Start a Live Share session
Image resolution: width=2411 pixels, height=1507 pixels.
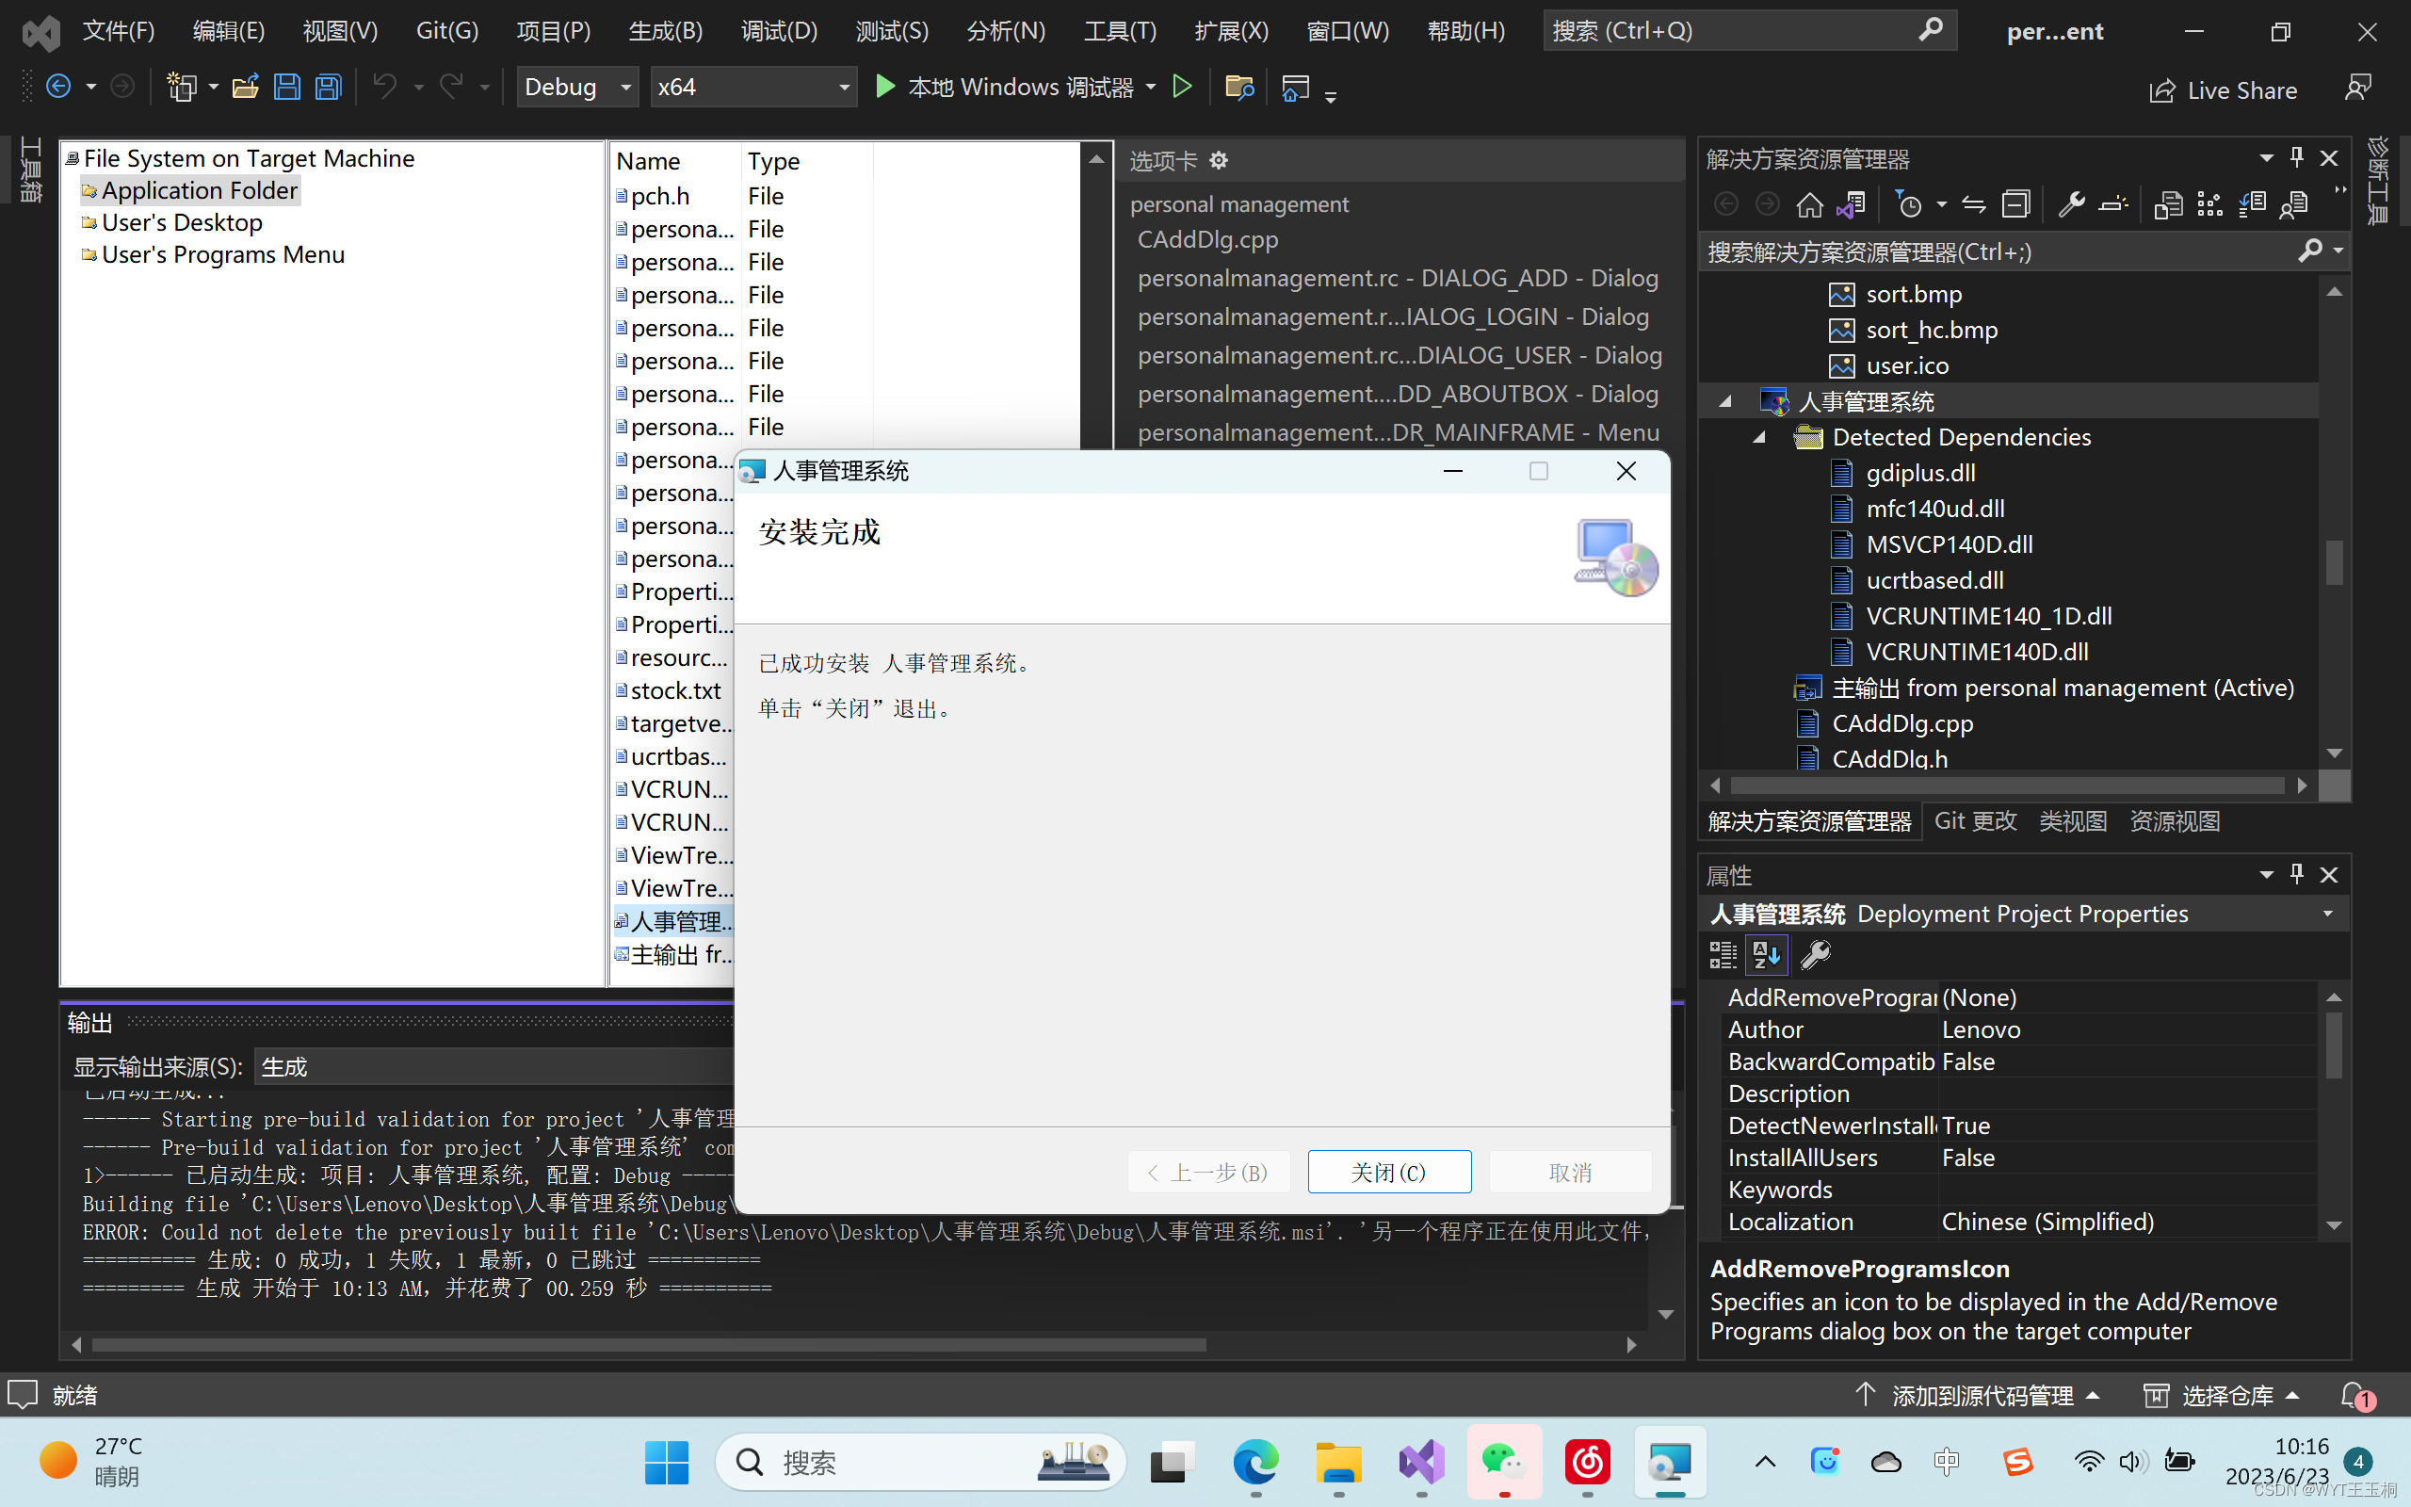2225,89
